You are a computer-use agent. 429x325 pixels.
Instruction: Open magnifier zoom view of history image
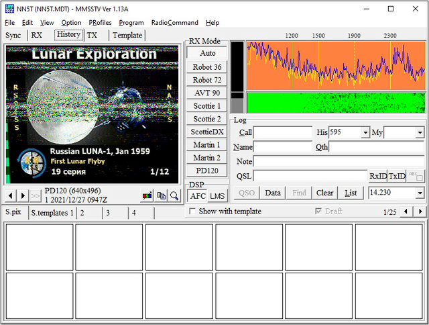point(174,195)
